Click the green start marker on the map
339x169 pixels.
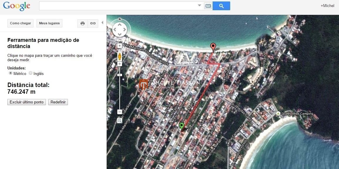click(182, 126)
